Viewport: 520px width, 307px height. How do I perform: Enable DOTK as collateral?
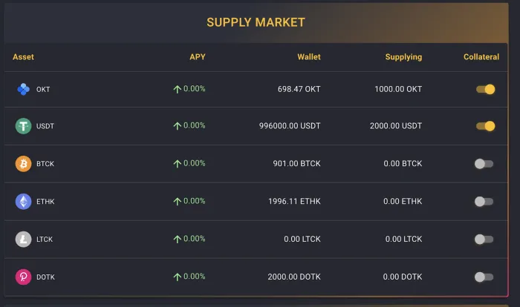[484, 277]
